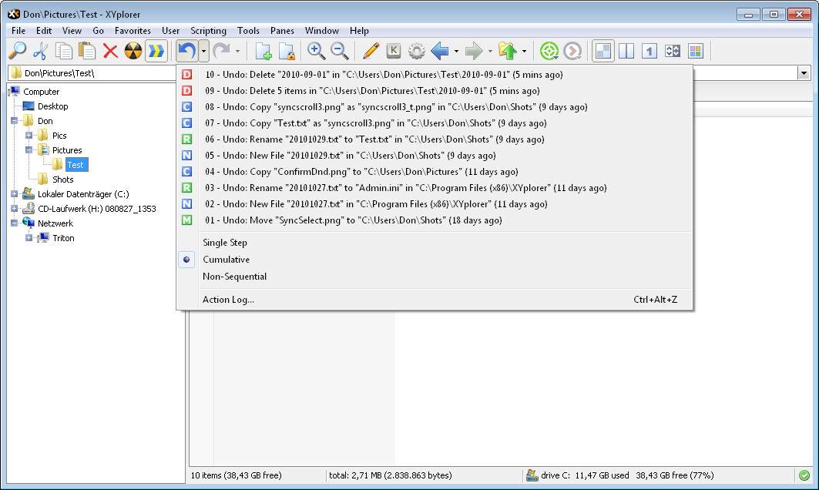Open the Up folder dropdown arrow
Viewport: 819px width, 490px height.
coord(524,51)
